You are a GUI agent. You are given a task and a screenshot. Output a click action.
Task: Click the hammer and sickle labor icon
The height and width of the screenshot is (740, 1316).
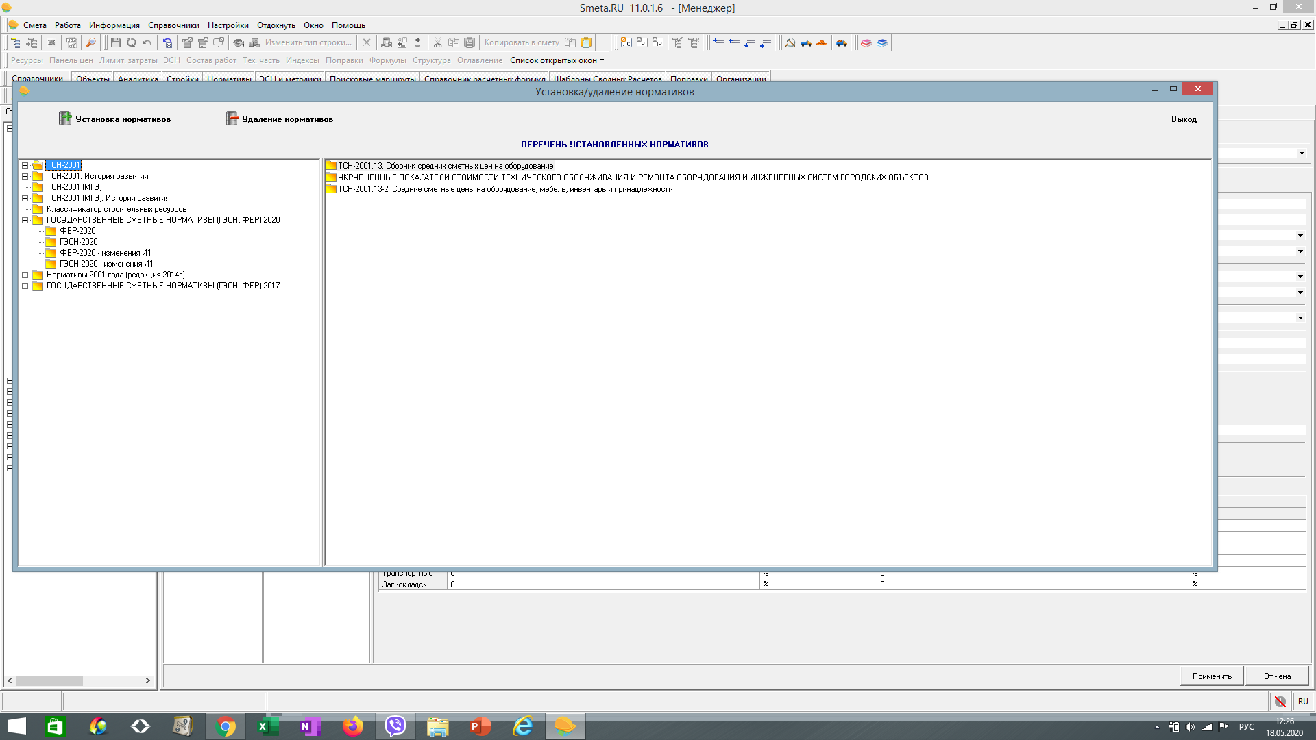pyautogui.click(x=790, y=42)
